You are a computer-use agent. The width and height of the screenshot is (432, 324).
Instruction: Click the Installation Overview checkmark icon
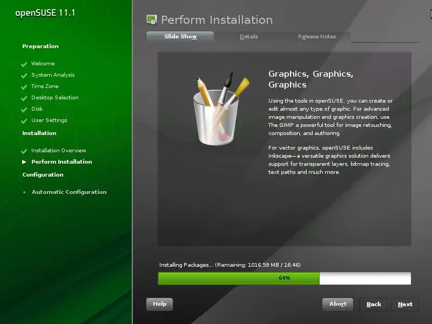pos(24,151)
